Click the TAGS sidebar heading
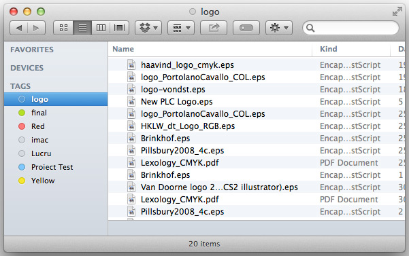This screenshot has height=256, width=409. 20,86
